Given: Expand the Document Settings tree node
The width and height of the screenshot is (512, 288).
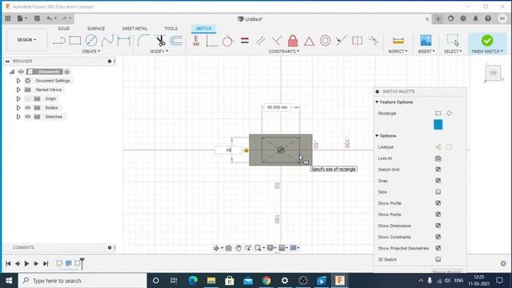Looking at the screenshot, I should point(18,81).
